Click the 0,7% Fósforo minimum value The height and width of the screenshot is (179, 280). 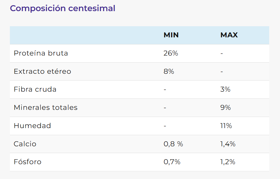(x=172, y=162)
